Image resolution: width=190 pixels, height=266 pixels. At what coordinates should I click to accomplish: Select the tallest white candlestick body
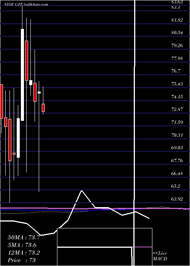[x=22, y=75]
